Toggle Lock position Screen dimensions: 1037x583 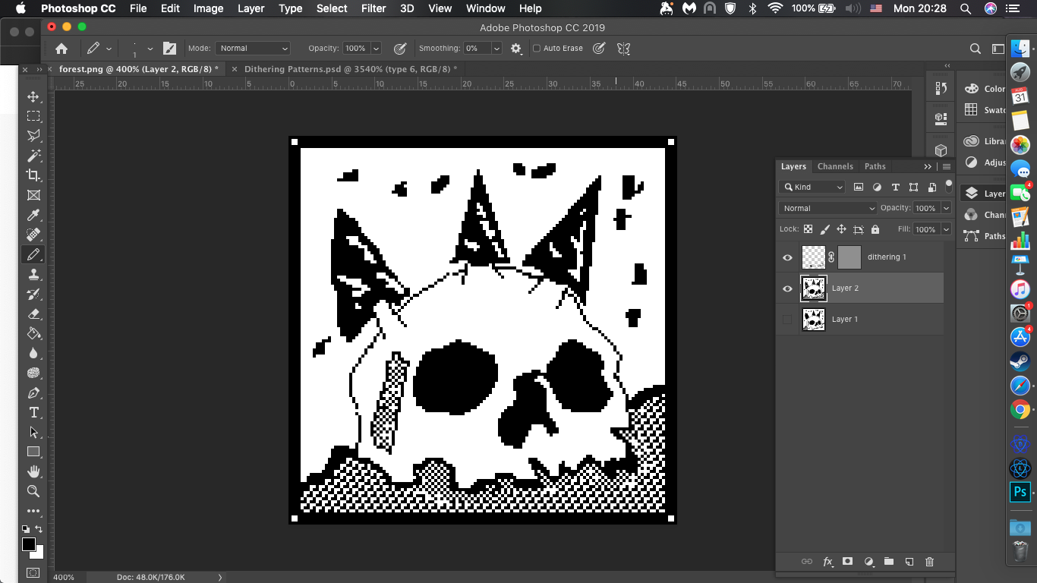coord(842,229)
